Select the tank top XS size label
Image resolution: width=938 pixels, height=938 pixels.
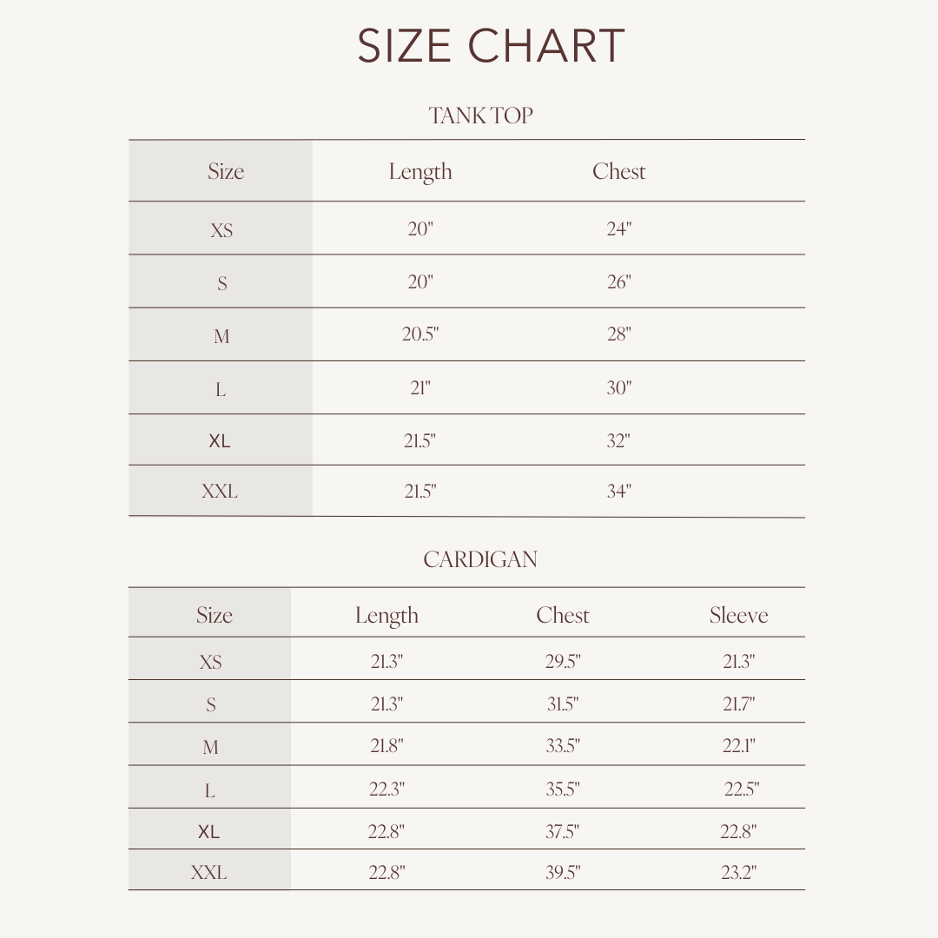pos(221,230)
